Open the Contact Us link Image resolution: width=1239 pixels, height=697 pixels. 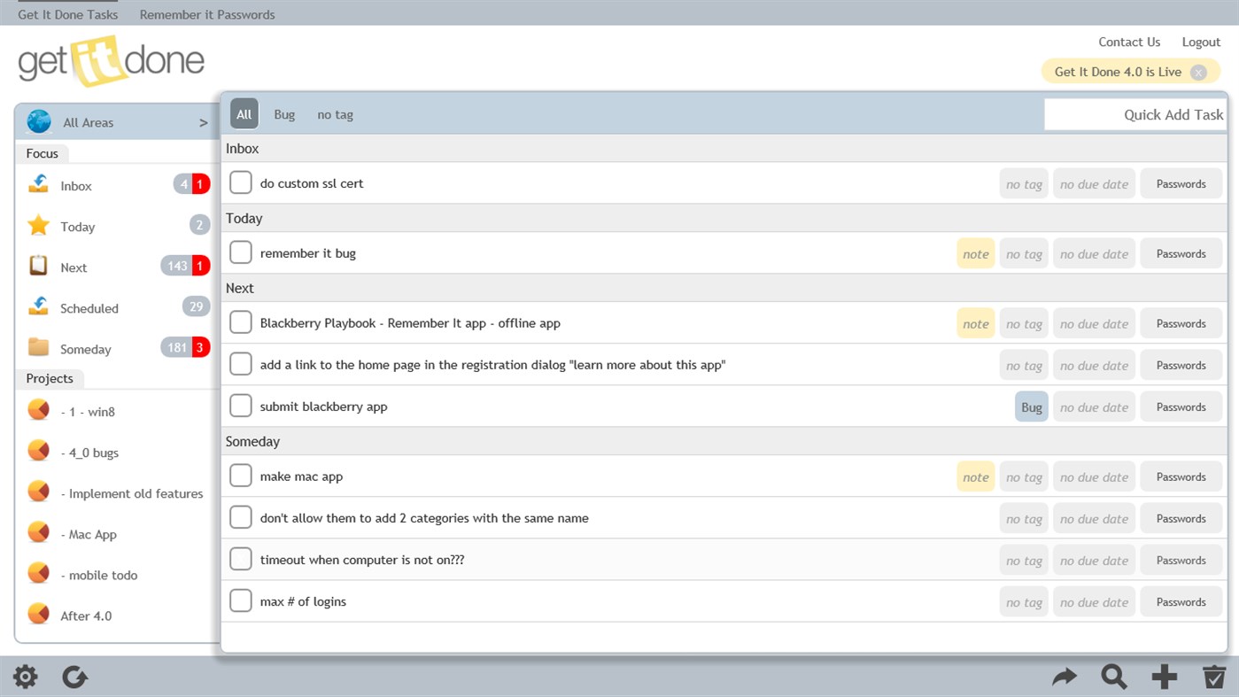click(1129, 42)
